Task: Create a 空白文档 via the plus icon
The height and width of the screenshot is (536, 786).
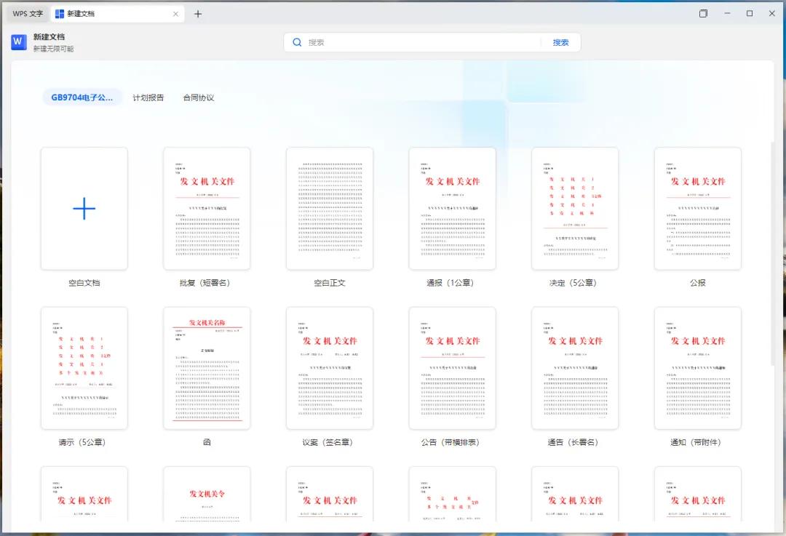Action: click(84, 209)
